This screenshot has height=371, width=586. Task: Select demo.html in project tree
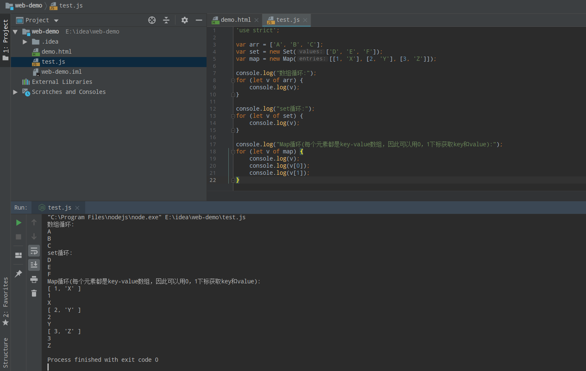[56, 52]
